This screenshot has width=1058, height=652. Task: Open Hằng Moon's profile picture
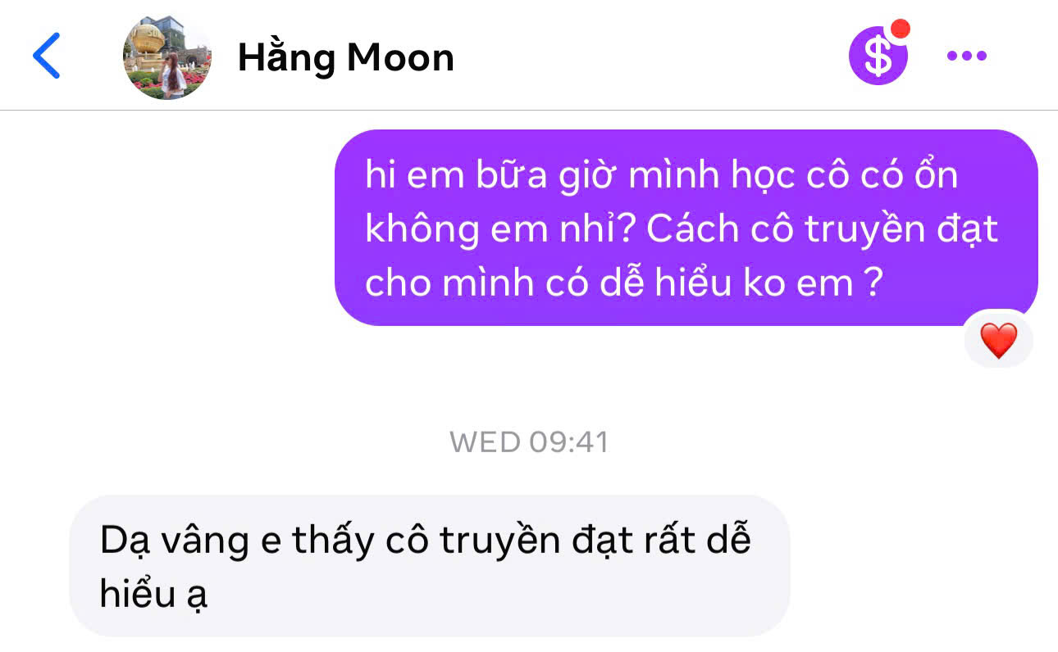(167, 57)
